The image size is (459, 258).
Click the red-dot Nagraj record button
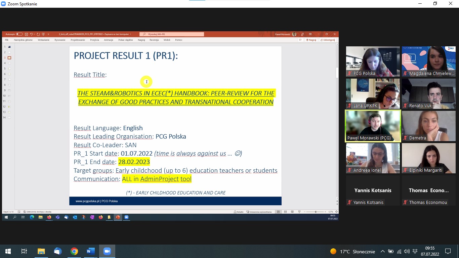tap(311, 40)
